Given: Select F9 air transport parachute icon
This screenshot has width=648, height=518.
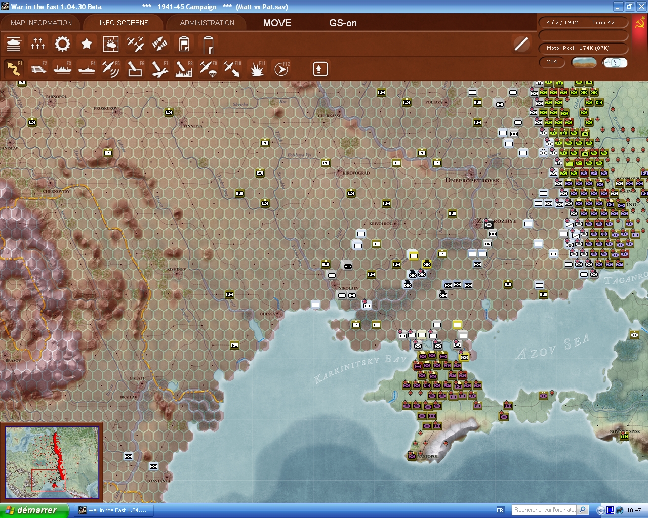Looking at the screenshot, I should (x=208, y=69).
